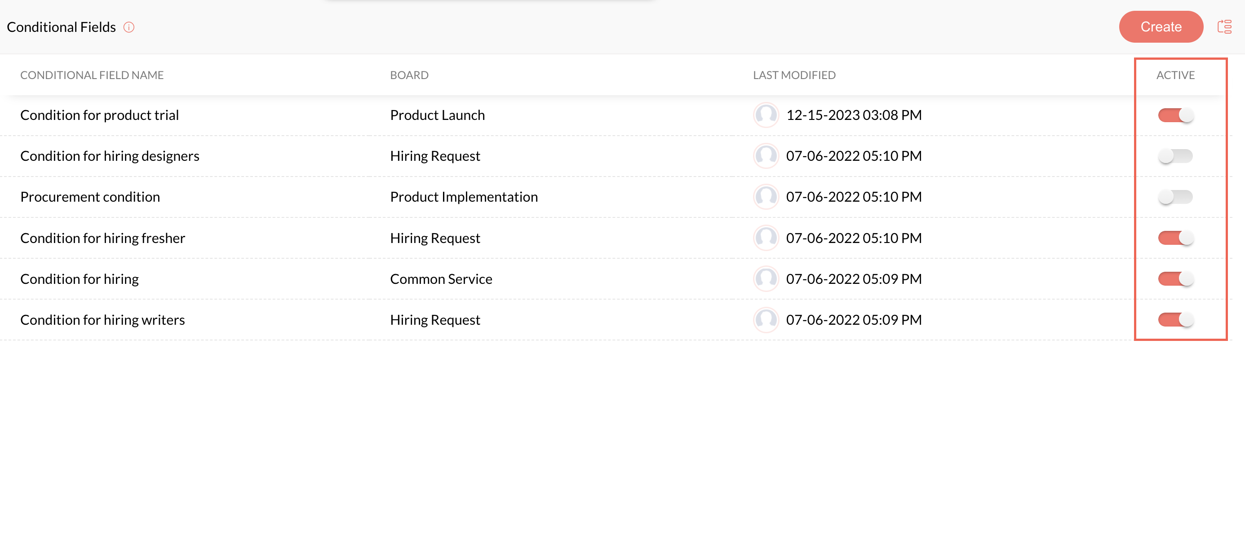Activate the Procurement condition toggle
Viewport: 1245px width, 539px height.
pyautogui.click(x=1175, y=197)
